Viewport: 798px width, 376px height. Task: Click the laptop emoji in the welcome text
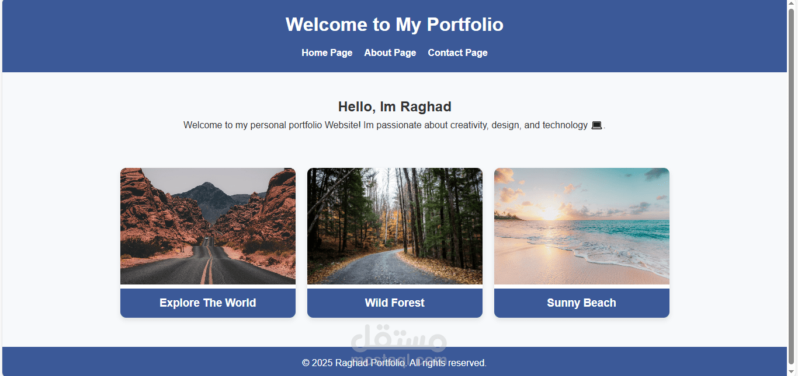coord(596,125)
